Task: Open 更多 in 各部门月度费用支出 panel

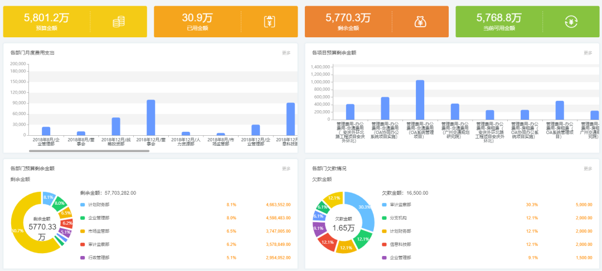Action: pyautogui.click(x=286, y=53)
